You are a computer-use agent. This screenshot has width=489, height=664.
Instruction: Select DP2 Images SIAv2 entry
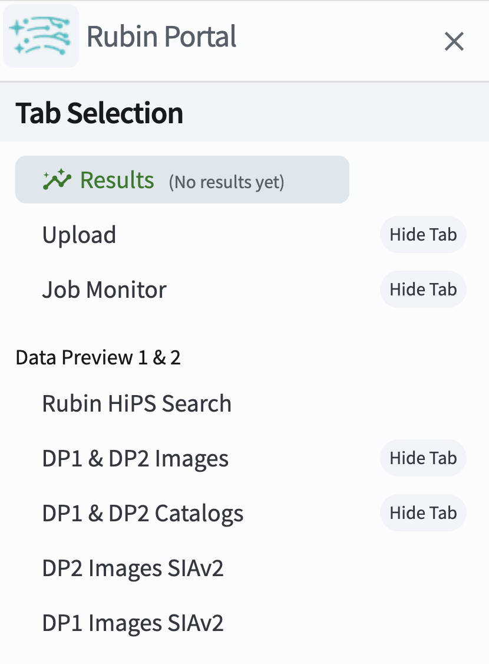[133, 568]
